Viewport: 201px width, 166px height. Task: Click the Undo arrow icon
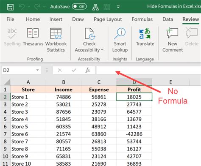(22, 7)
